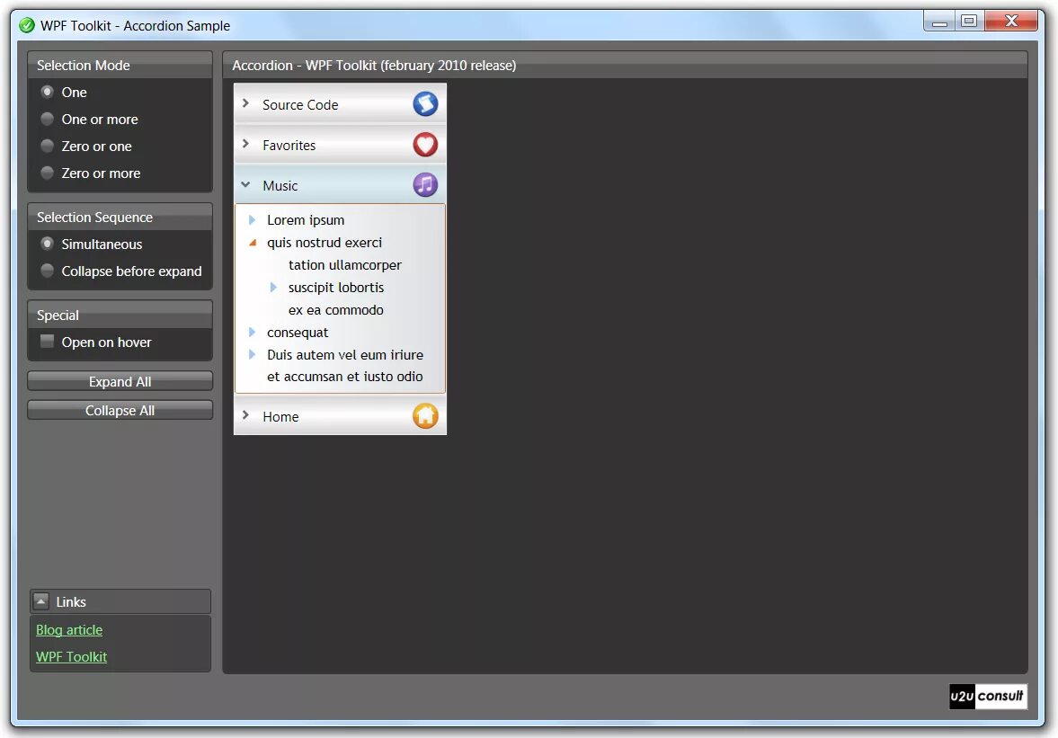Maximize the Accordion Sample window

(970, 22)
